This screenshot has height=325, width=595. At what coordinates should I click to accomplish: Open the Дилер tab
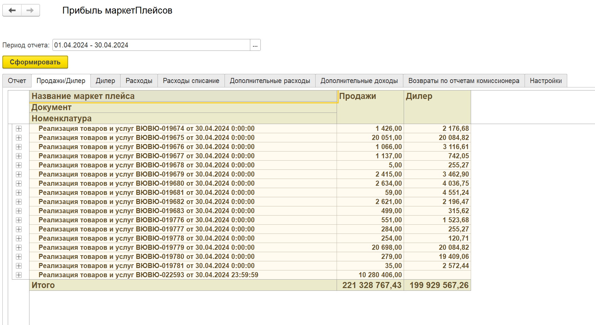click(105, 81)
